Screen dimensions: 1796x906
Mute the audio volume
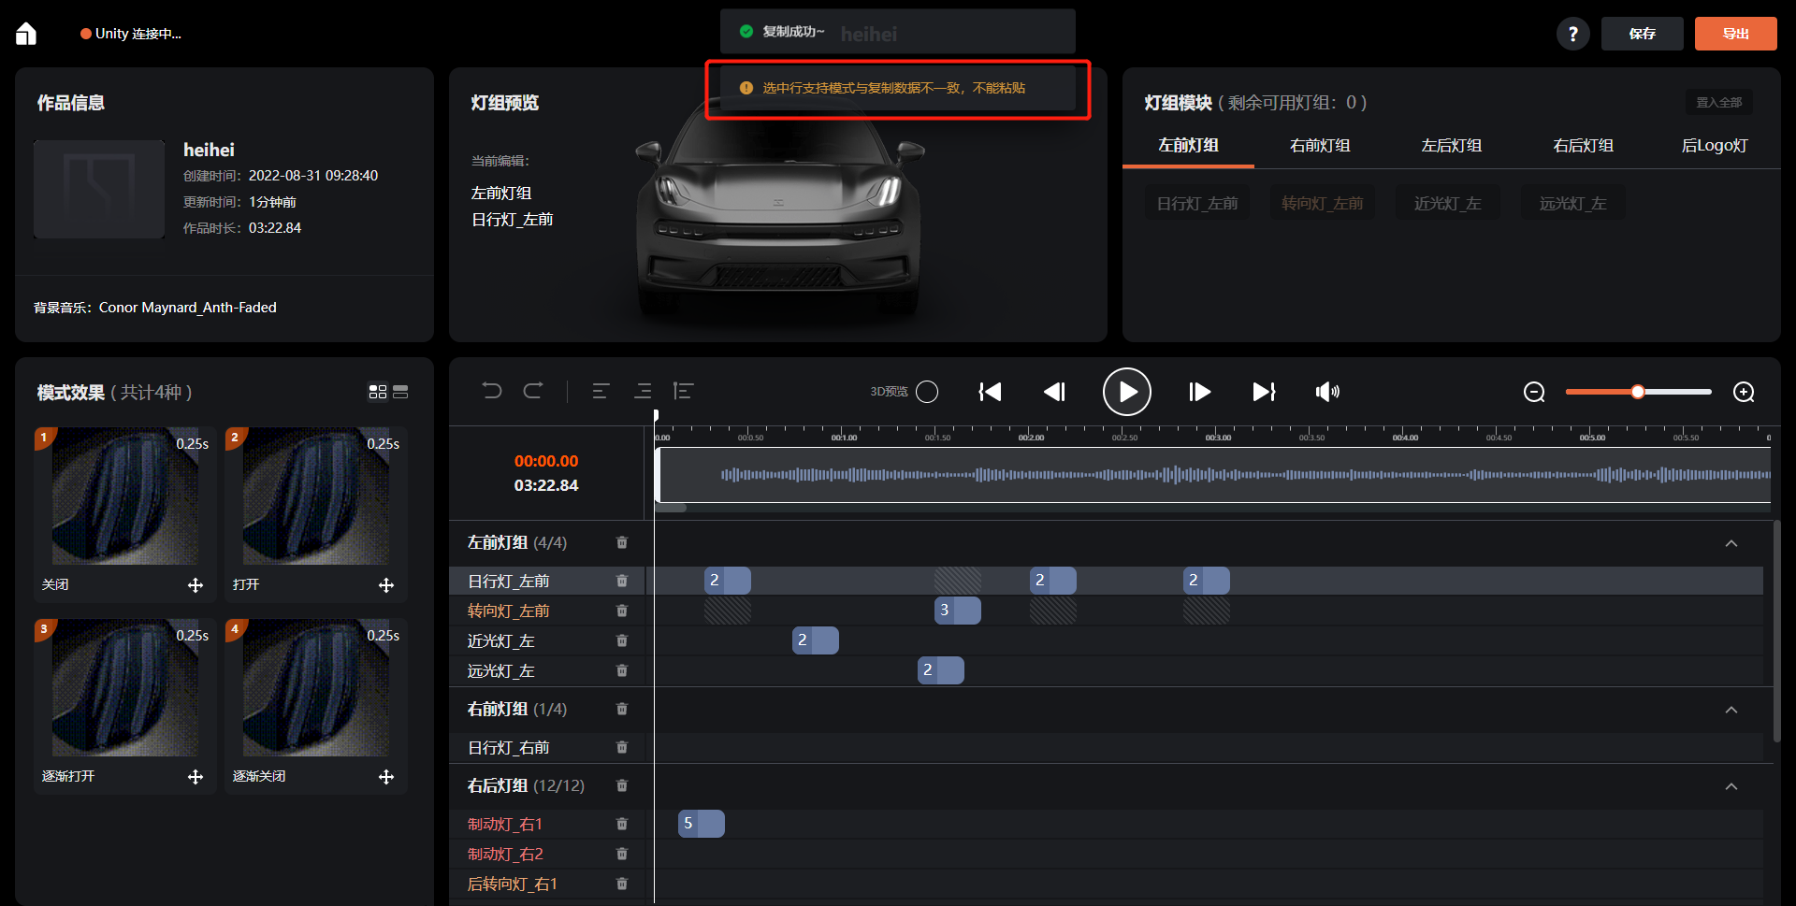pos(1327,392)
